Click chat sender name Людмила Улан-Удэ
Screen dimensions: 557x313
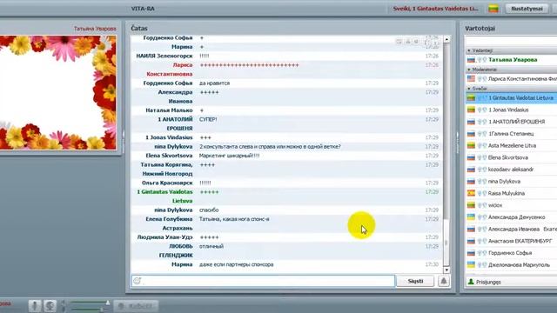[x=164, y=237]
